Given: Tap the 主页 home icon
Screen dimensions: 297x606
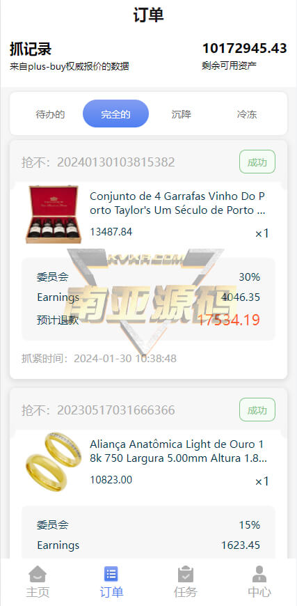Looking at the screenshot, I should [38, 574].
